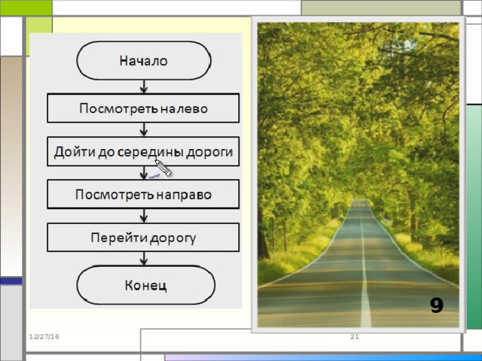Image resolution: width=482 pixels, height=361 pixels.
Task: Select the arrow pointing into "Конец"
Action: (144, 259)
